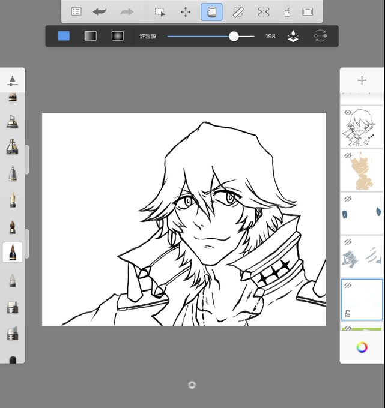The width and height of the screenshot is (385, 408).
Task: Select linear gradient fill option
Action: 91,36
